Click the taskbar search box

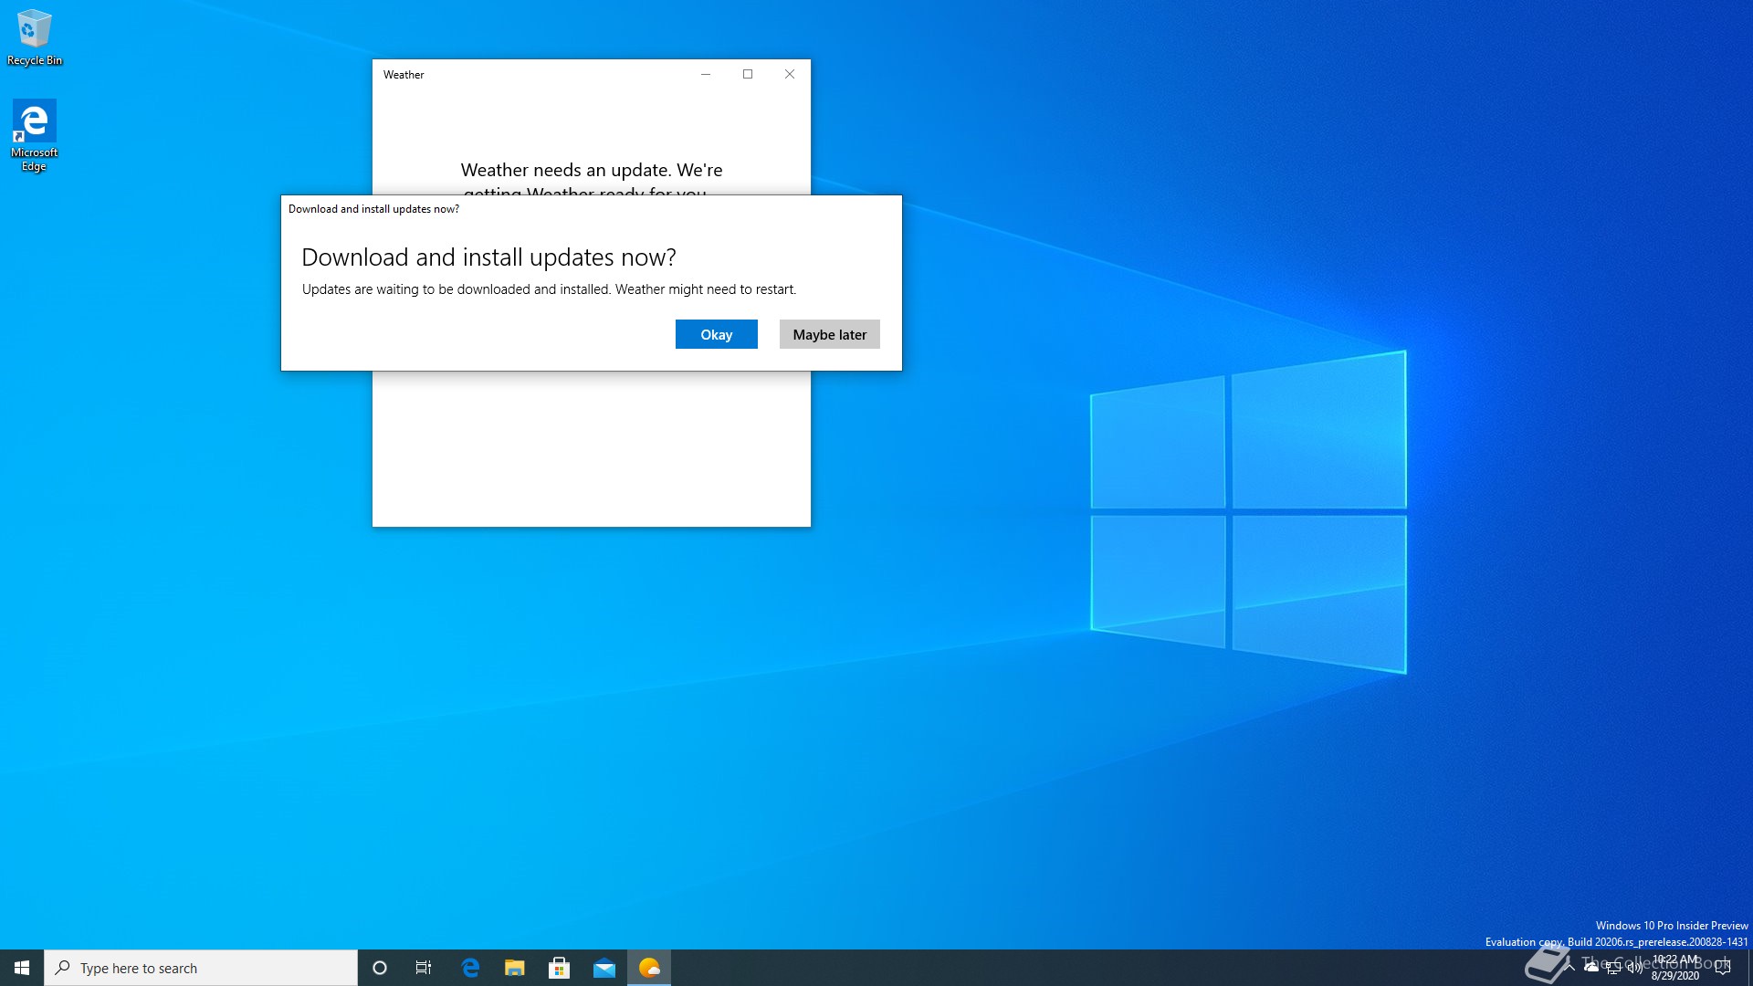coord(201,968)
